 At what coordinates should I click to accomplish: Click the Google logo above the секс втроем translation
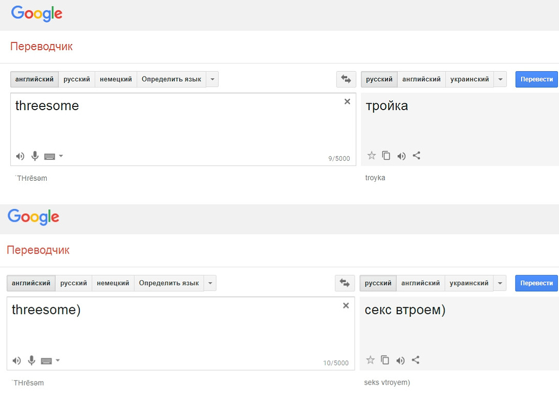34,217
